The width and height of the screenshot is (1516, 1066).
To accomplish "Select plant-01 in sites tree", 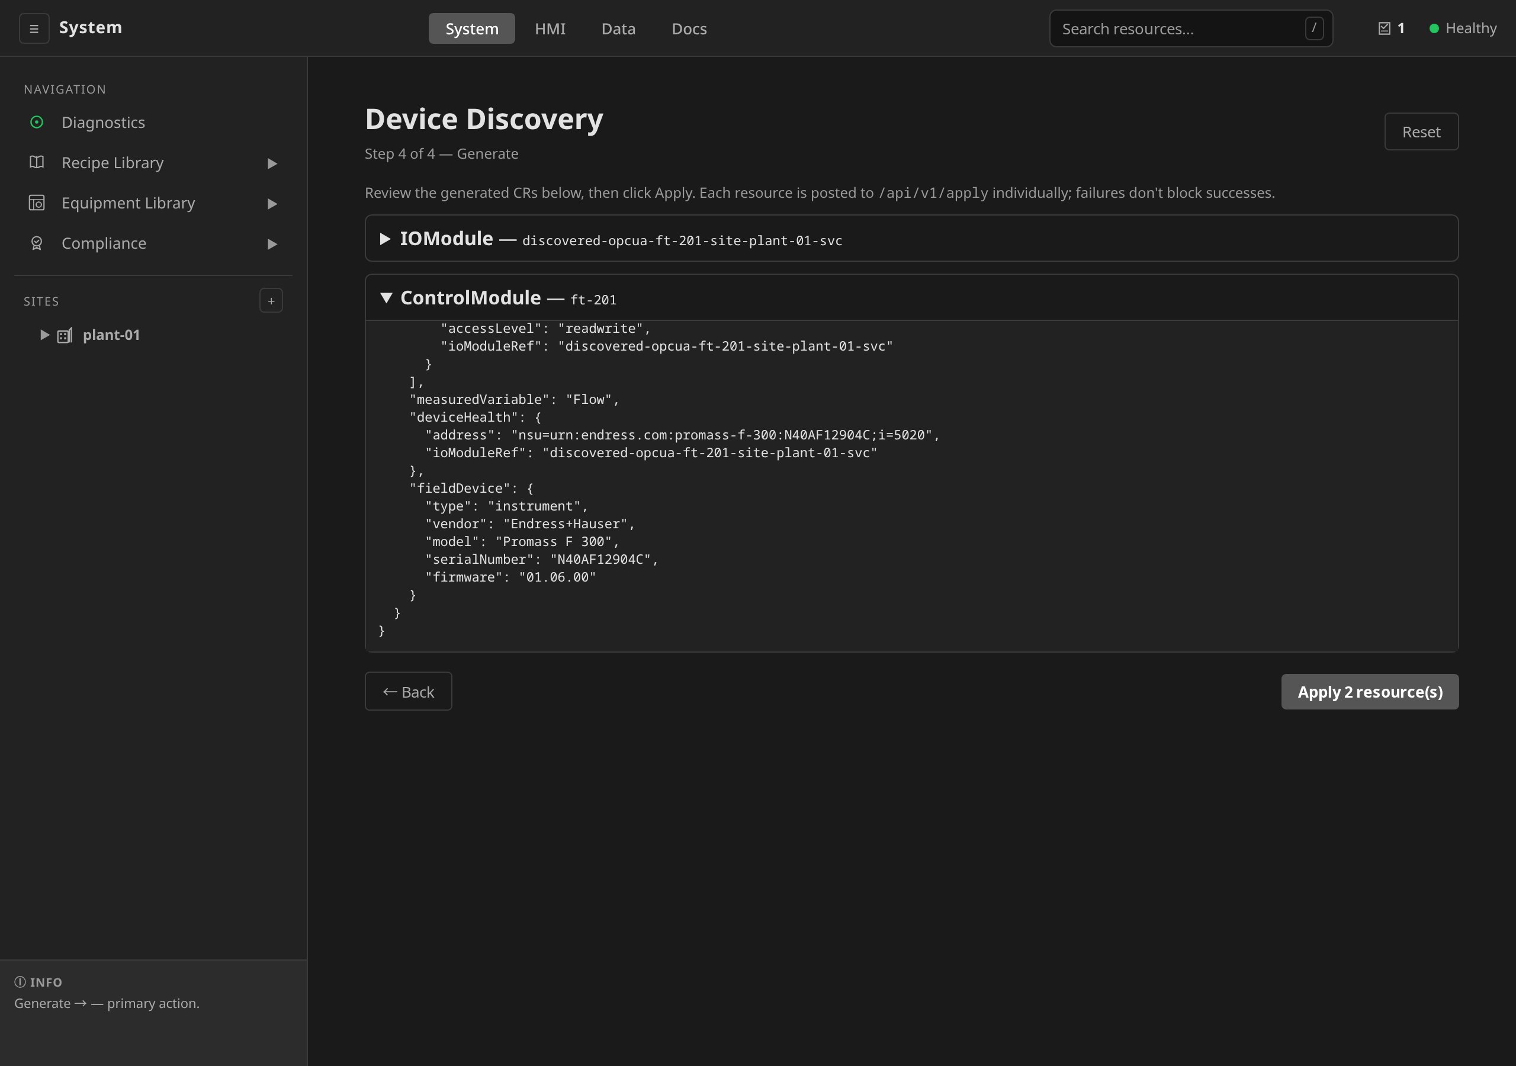I will (111, 335).
